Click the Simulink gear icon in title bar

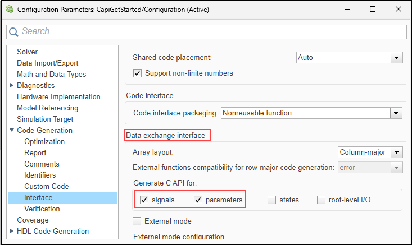(8, 9)
